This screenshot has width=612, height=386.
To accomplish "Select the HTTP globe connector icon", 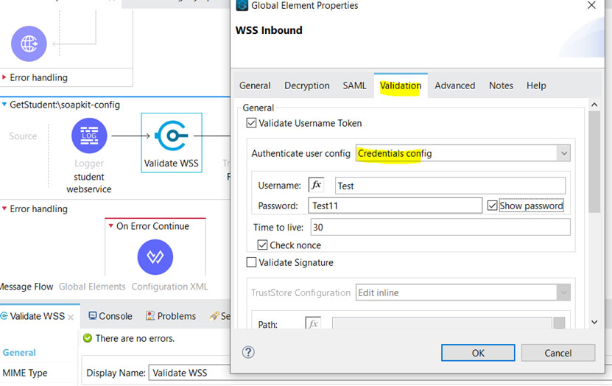I will pyautogui.click(x=29, y=43).
